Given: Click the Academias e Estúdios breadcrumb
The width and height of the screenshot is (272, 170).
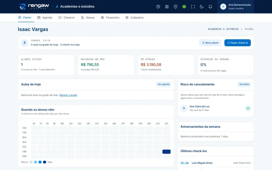Looking at the screenshot, I should point(223,29).
